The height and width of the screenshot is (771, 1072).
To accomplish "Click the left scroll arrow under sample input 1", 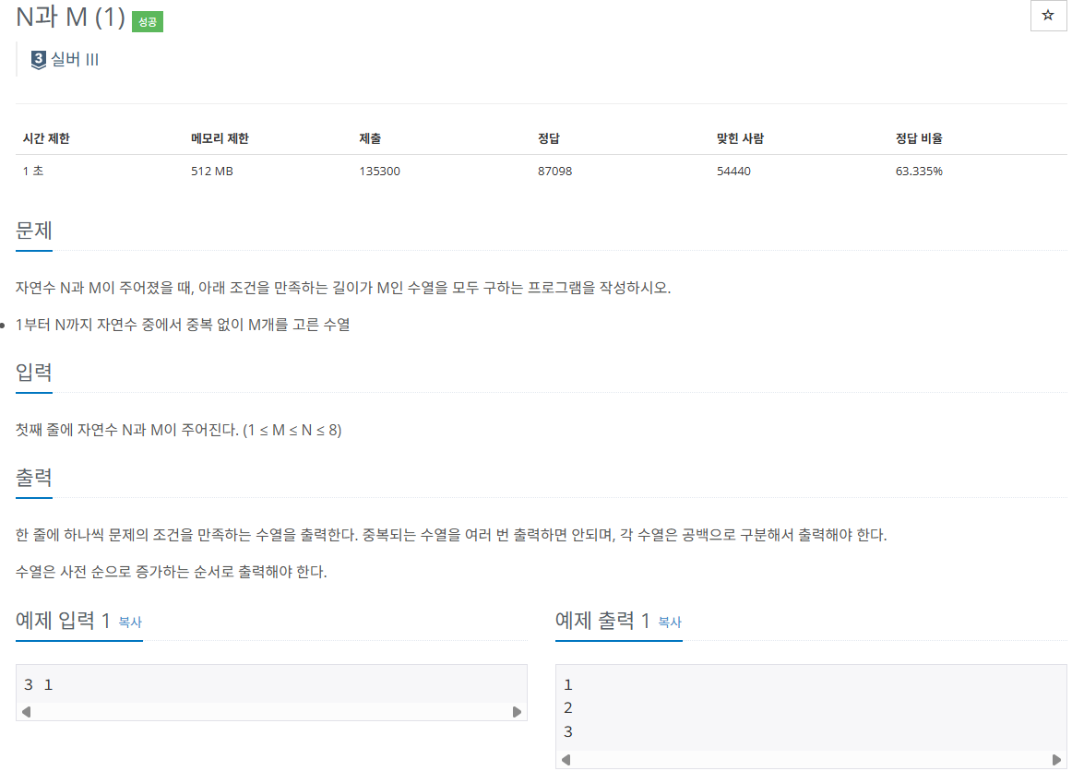I will (x=27, y=710).
